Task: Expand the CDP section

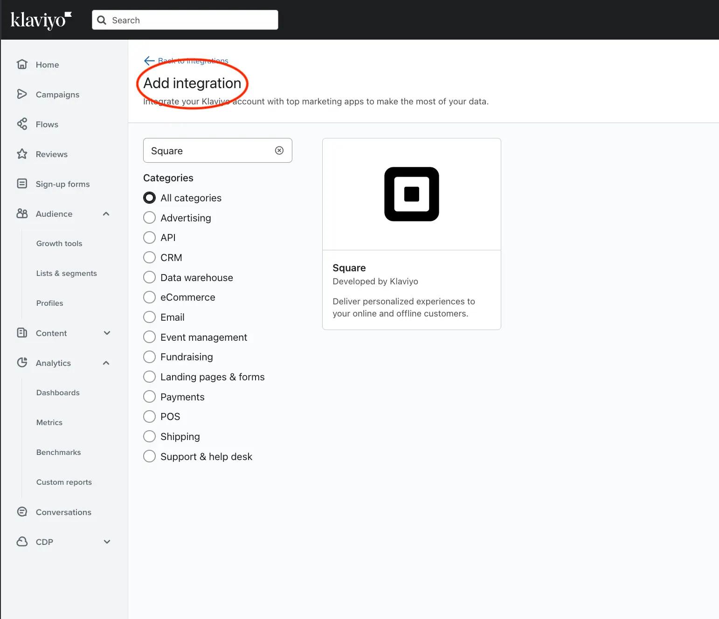Action: coord(107,542)
